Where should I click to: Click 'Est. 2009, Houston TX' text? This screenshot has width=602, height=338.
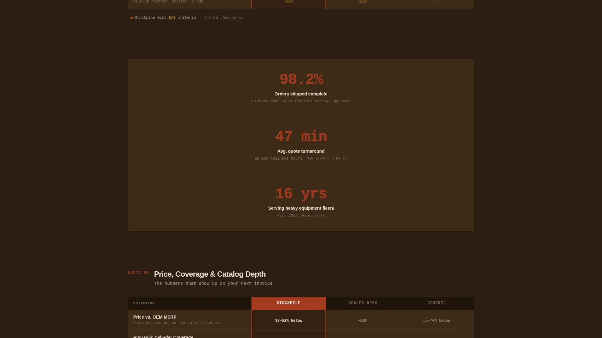(301, 216)
